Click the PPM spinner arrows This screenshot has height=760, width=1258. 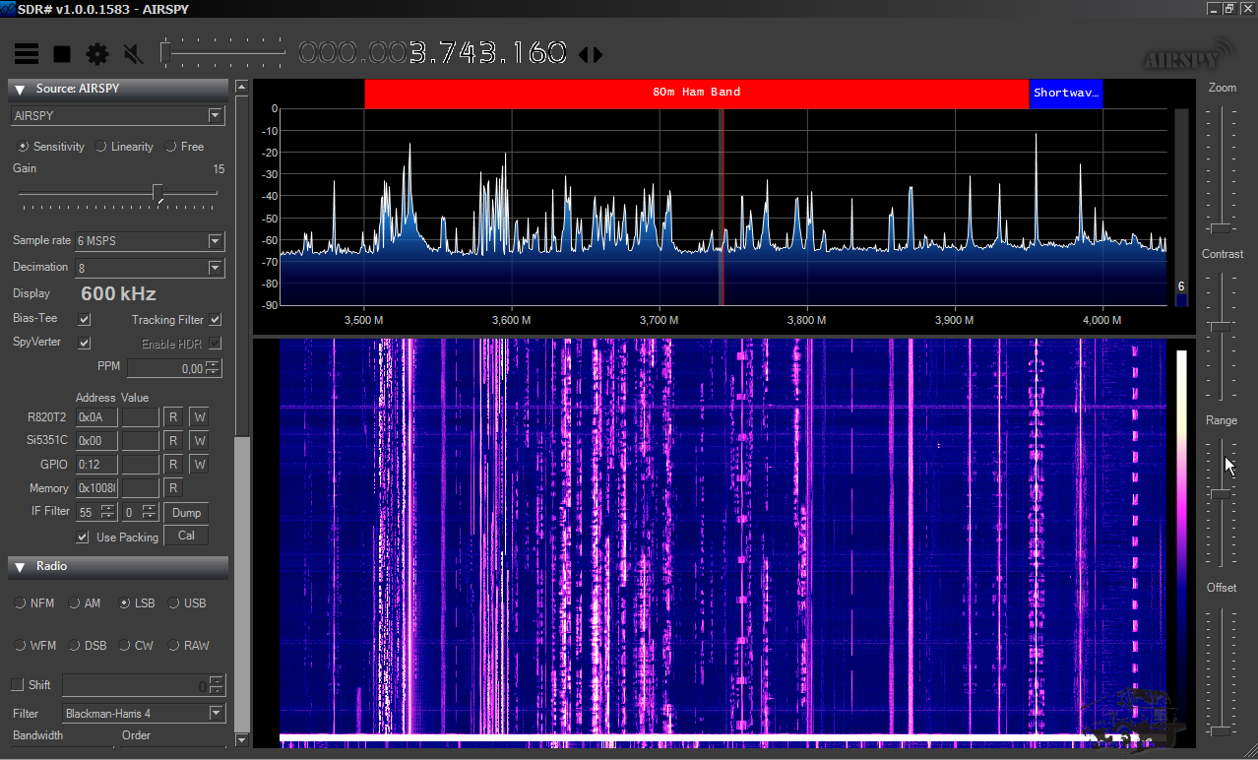pyautogui.click(x=214, y=368)
